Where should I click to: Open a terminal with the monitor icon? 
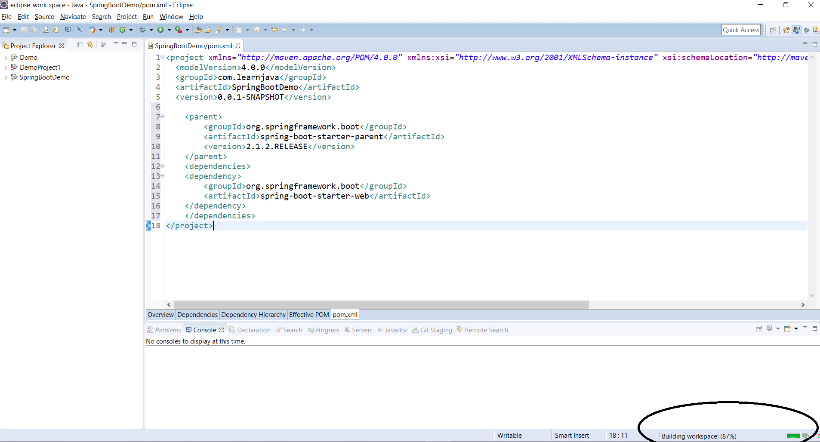[68, 30]
